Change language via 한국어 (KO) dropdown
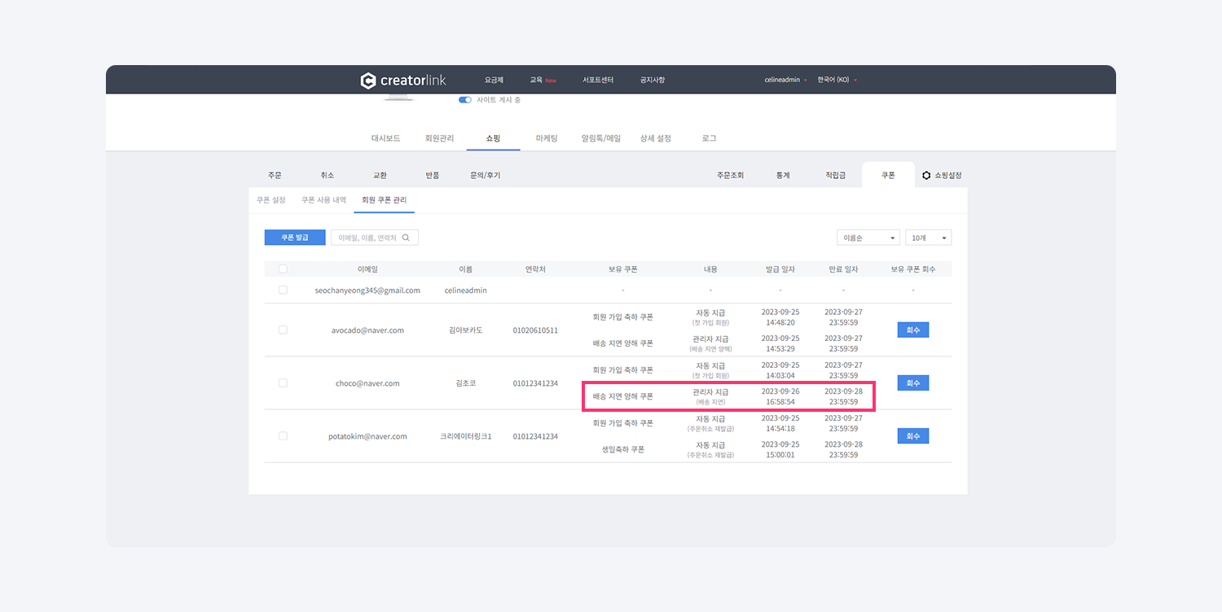 [837, 81]
